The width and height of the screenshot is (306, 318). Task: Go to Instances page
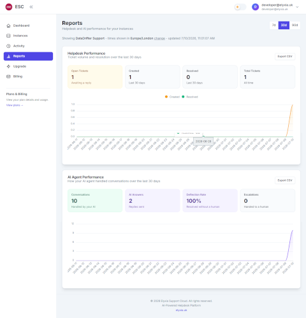[28, 36]
